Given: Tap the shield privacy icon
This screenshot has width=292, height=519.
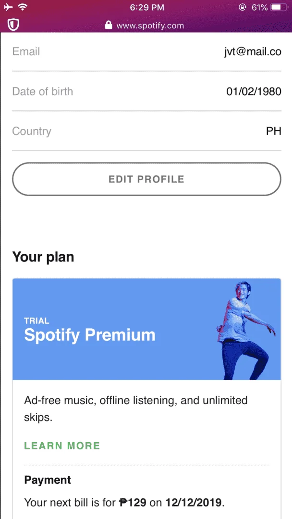Looking at the screenshot, I should click(13, 25).
